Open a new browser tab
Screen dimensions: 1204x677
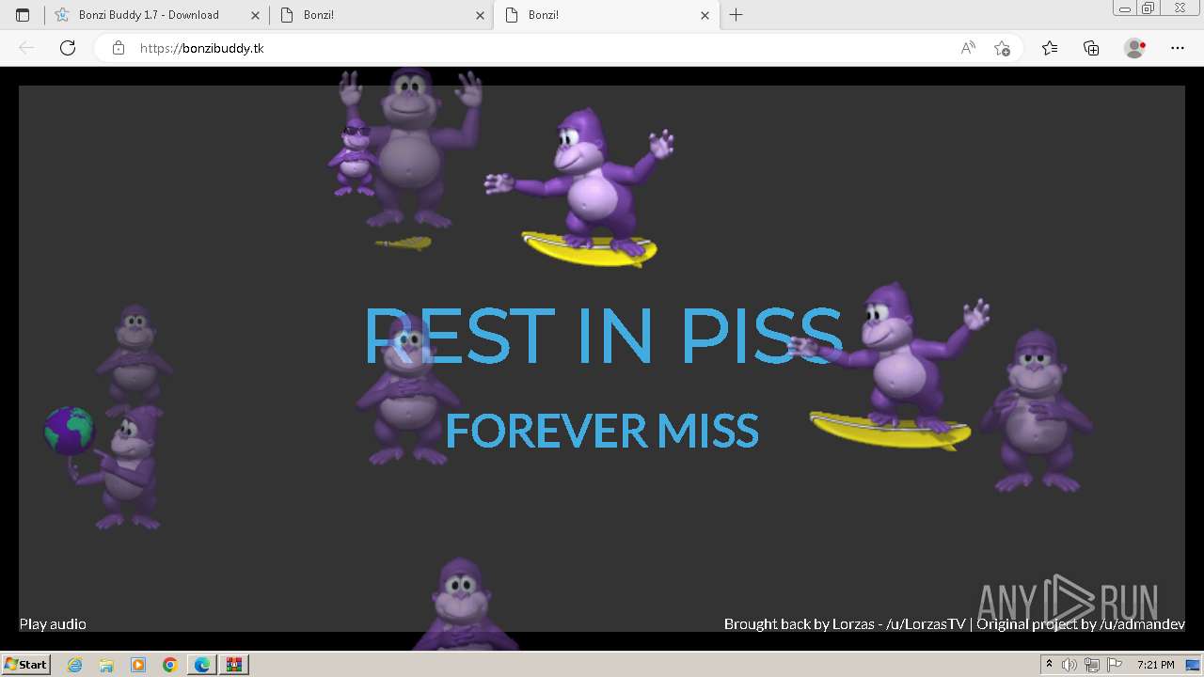click(x=737, y=15)
